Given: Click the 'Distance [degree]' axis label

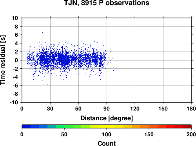Looking at the screenshot, I should (x=107, y=118).
